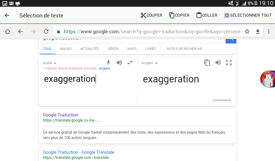Open the browser home page icon
This screenshot has width=275, height=161.
click(8, 32)
